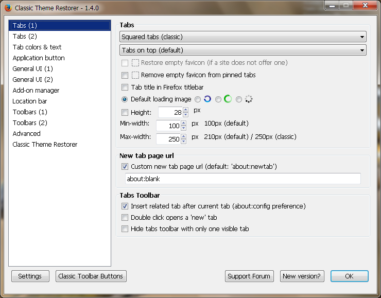Image resolution: width=381 pixels, height=298 pixels.
Task: Increase Max-width with up arrow
Action: point(184,136)
